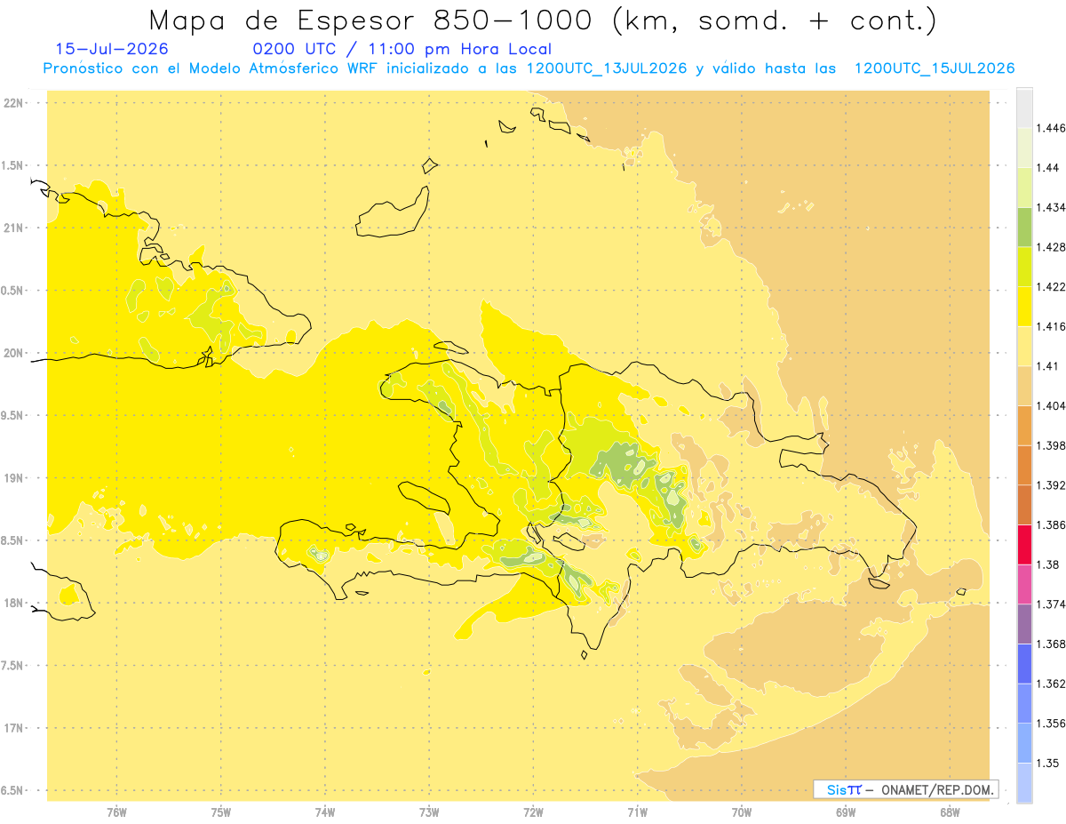Click the colorbar value 1.362
Image resolution: width=1066 pixels, height=824 pixels.
click(x=1050, y=684)
